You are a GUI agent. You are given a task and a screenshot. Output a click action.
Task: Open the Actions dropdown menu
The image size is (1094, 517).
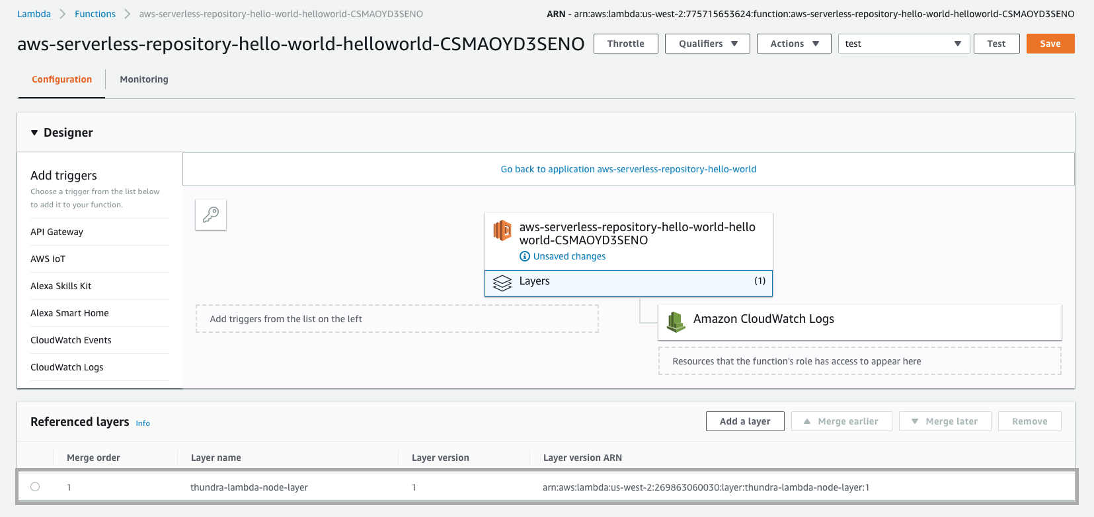tap(794, 44)
